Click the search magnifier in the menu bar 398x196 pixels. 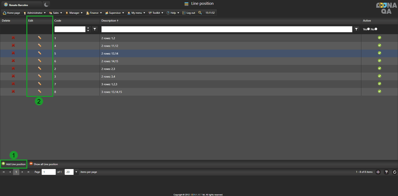pyautogui.click(x=200, y=13)
